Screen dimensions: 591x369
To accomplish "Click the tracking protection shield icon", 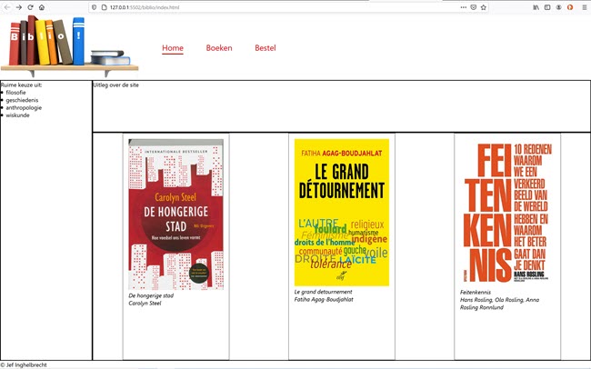I will tap(95, 7).
